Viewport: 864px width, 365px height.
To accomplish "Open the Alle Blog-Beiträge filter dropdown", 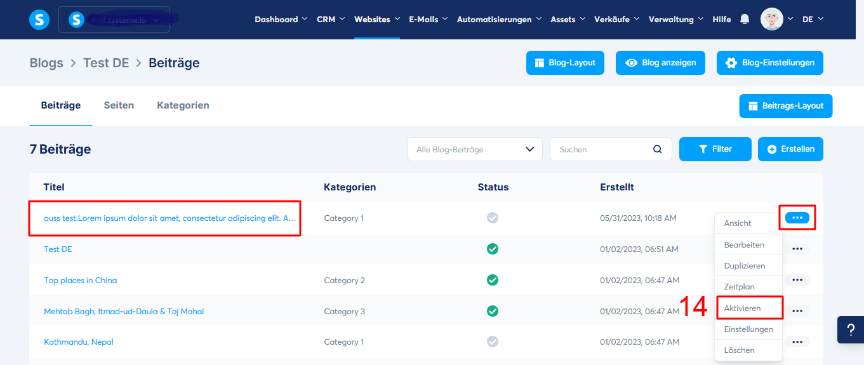I will click(475, 149).
